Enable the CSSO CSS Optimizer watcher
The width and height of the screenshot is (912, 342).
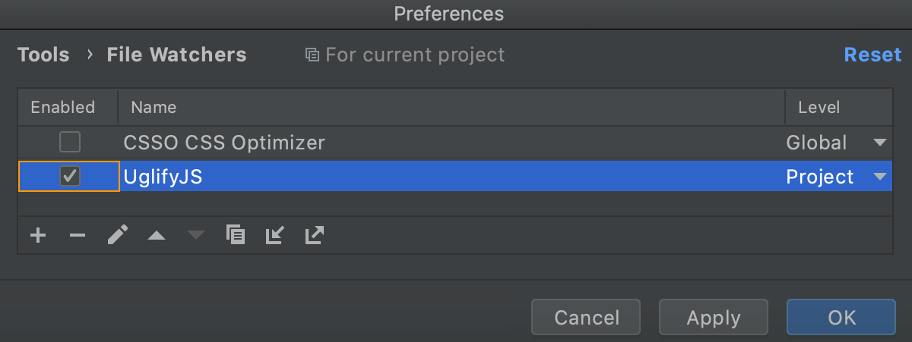[70, 142]
